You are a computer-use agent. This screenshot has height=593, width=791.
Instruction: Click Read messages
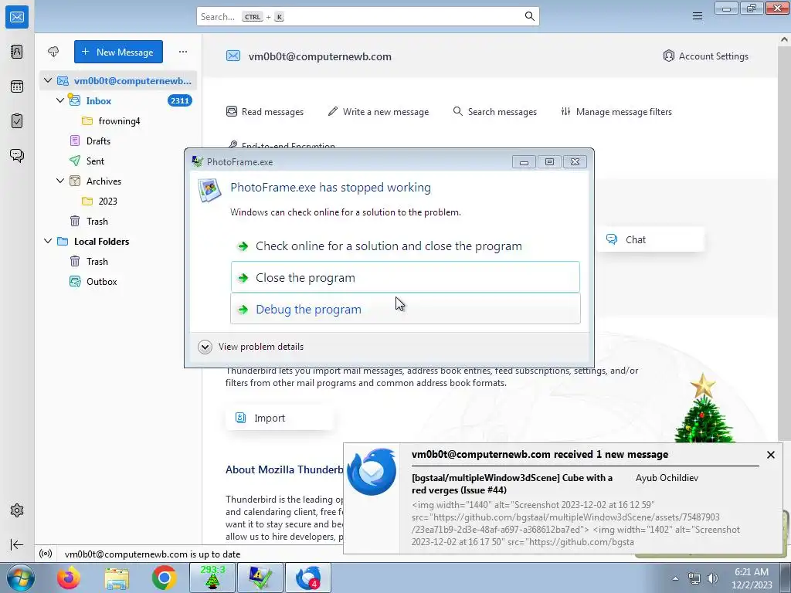point(265,111)
